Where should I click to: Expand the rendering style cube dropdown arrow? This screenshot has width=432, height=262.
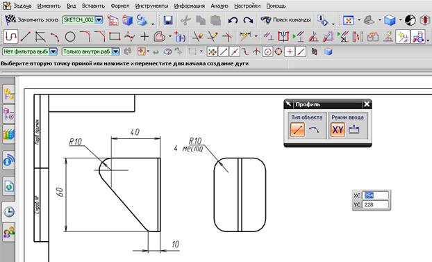click(x=400, y=20)
